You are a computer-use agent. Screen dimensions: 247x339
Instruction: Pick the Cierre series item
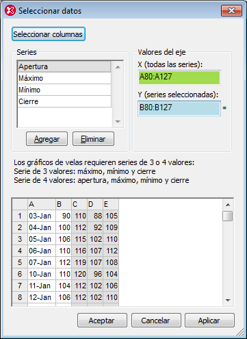[x=64, y=101]
